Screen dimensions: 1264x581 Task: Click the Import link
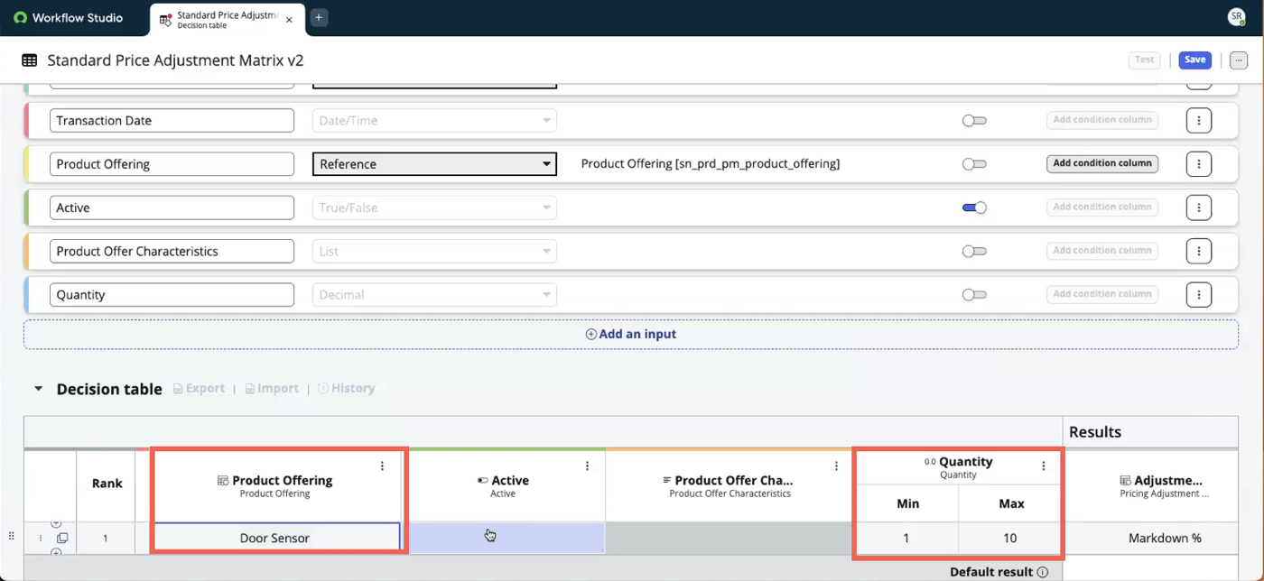click(x=271, y=388)
